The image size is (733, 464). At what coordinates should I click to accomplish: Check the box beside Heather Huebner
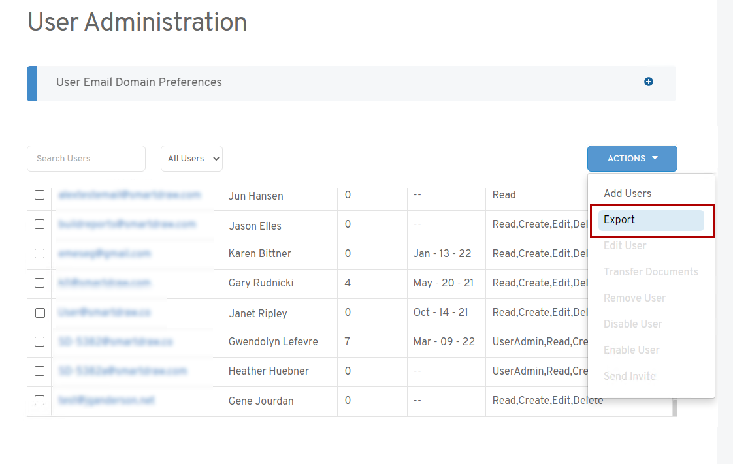coord(40,371)
